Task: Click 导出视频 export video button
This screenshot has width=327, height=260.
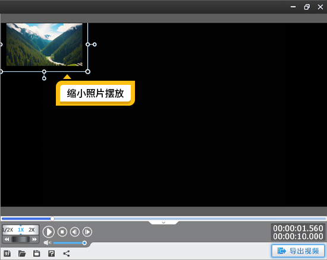Action: [x=298, y=251]
